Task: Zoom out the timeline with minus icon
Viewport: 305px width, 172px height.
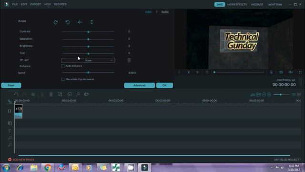Action: [264, 95]
